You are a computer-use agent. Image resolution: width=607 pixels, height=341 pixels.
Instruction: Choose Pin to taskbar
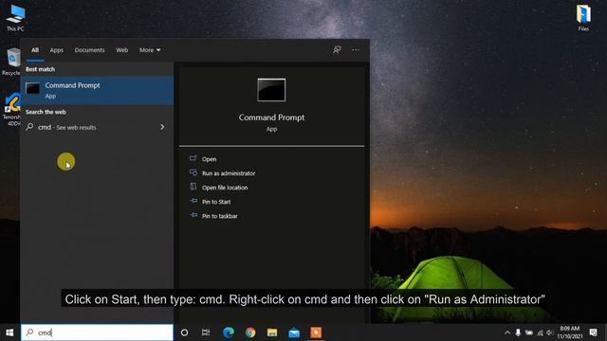[219, 216]
